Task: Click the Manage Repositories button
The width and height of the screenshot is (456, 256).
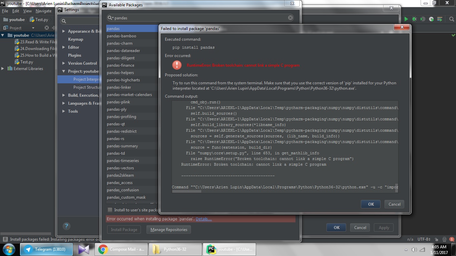Action: click(x=169, y=229)
